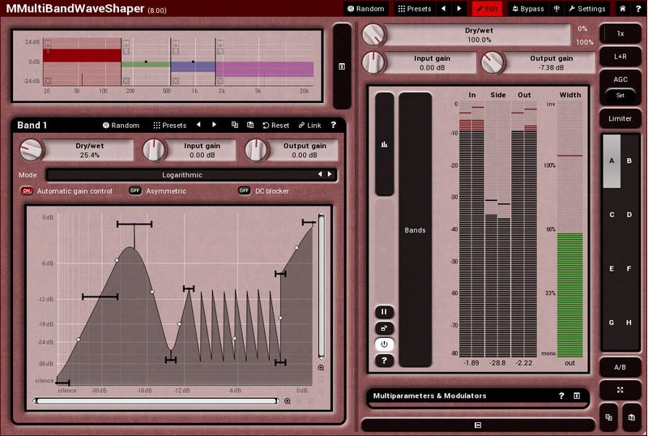648x436 pixels.
Task: Adjust Band 1 Dry/wet knob
Action: [31, 150]
